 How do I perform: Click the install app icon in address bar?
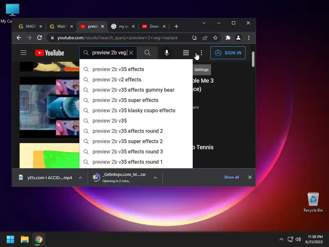coord(194,38)
